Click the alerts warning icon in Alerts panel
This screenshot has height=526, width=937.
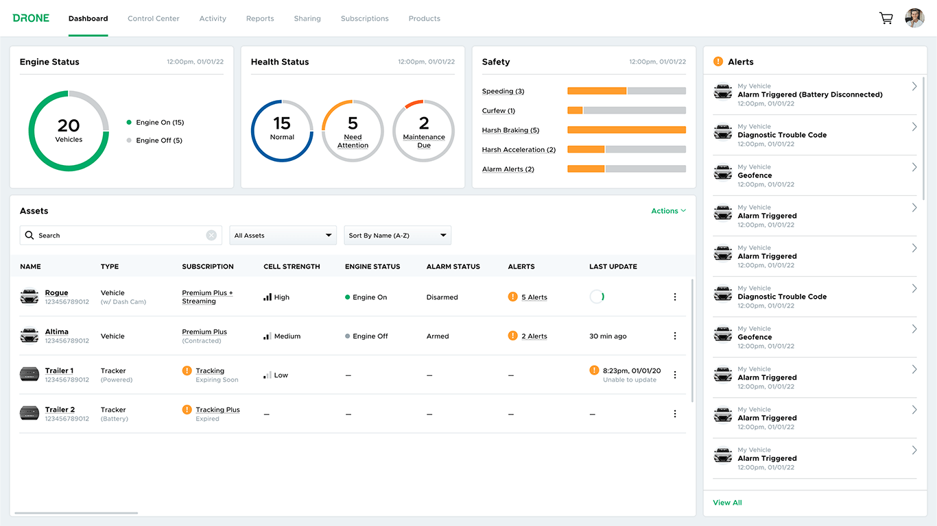pos(717,61)
